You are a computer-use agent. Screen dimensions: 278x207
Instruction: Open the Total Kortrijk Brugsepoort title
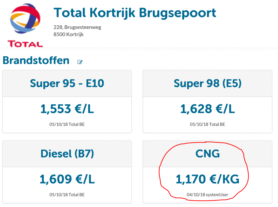(x=135, y=13)
